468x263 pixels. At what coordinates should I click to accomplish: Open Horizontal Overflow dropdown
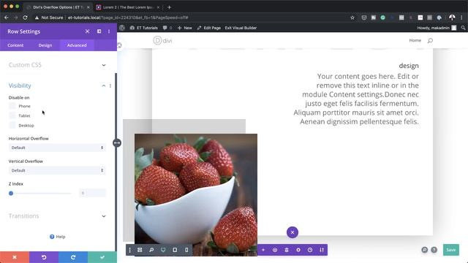pos(57,148)
